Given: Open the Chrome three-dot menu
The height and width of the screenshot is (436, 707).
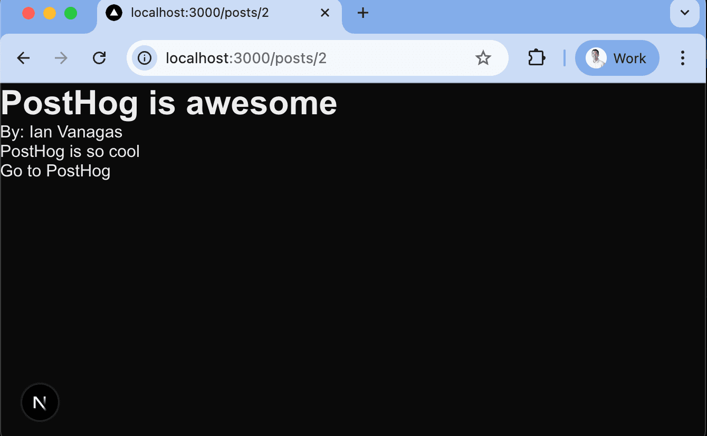Looking at the screenshot, I should pyautogui.click(x=683, y=58).
